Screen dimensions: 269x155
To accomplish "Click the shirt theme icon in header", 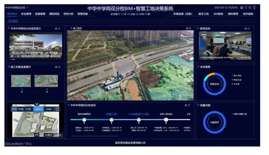I will point(246,7).
